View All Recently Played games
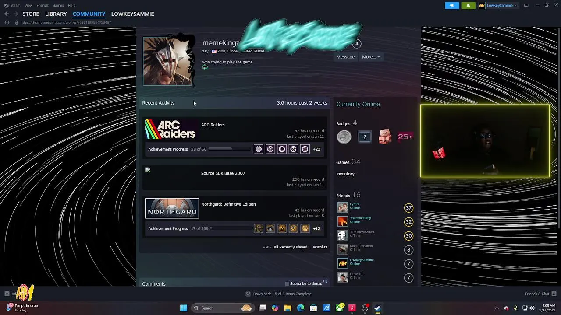This screenshot has width=561, height=315. [290, 247]
